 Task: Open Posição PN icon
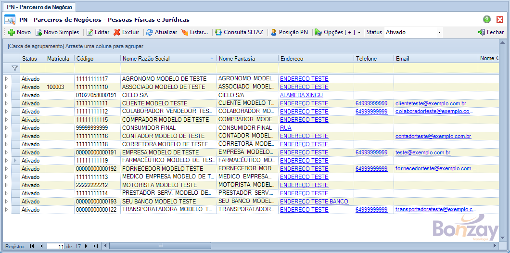pyautogui.click(x=274, y=32)
